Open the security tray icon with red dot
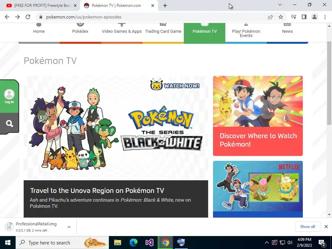Screen dimensions: 332x249 pos(275,243)
